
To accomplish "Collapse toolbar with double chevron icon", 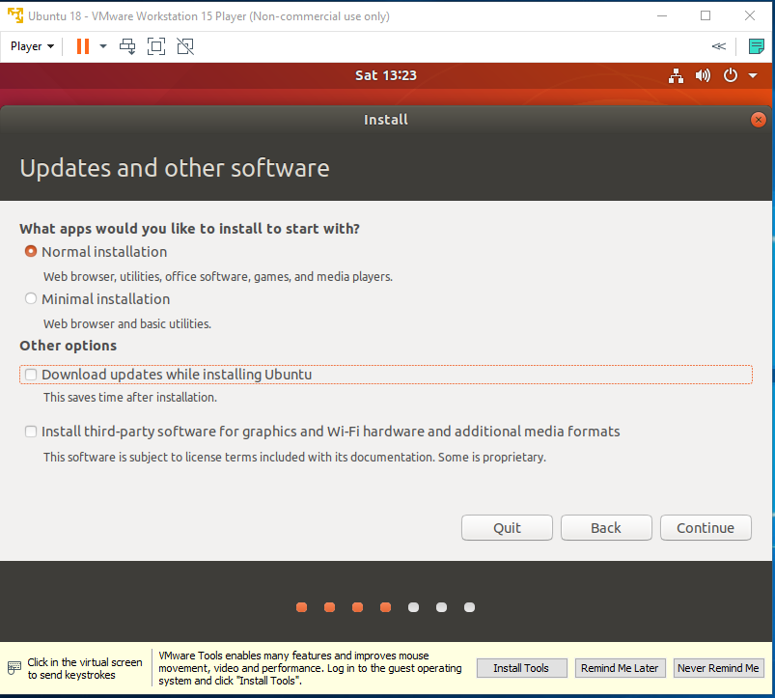I will coord(719,46).
